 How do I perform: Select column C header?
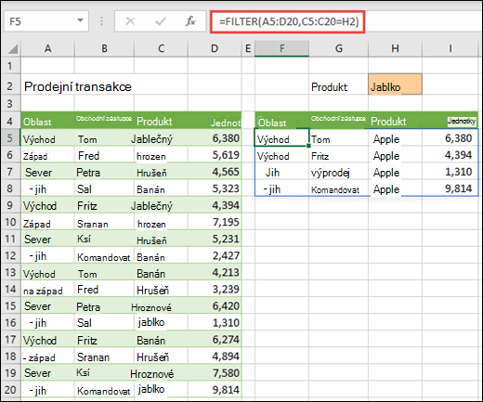tap(161, 48)
